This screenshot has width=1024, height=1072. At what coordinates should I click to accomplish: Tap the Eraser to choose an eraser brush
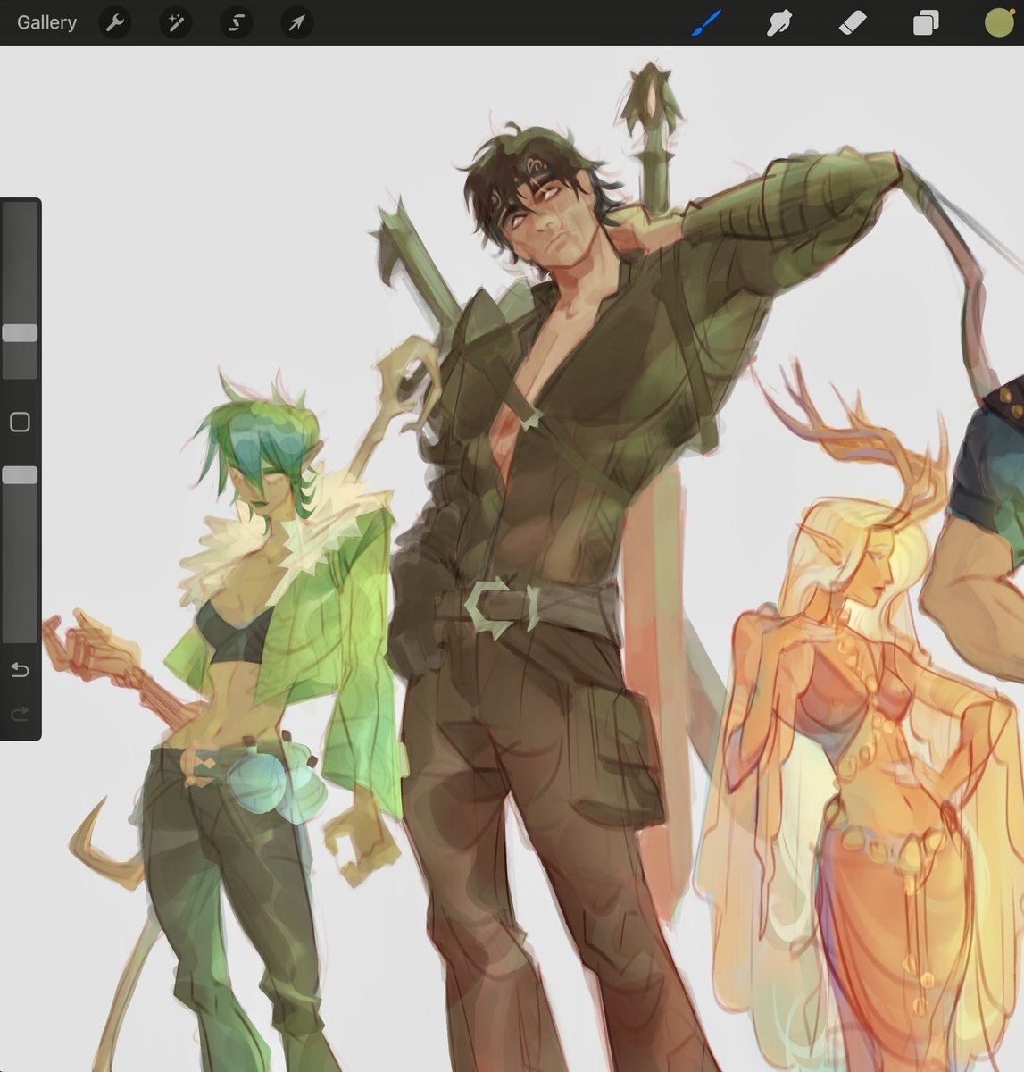[853, 22]
